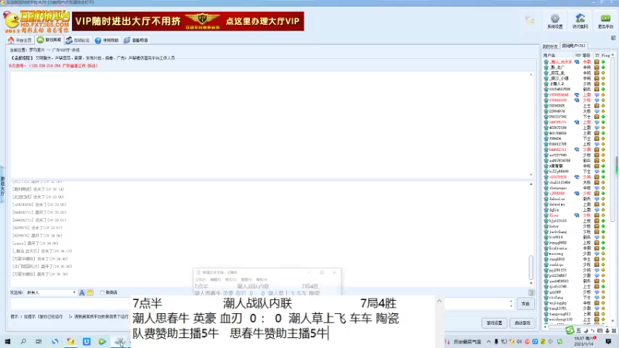Viewport: 619px width, 348px height.
Task: Switch to the home tab with house icon
Action: tap(20, 40)
